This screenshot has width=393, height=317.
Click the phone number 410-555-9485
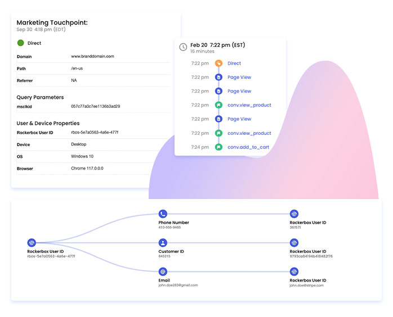[169, 228]
